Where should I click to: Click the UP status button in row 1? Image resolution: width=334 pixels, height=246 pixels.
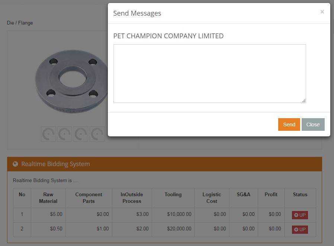point(300,215)
